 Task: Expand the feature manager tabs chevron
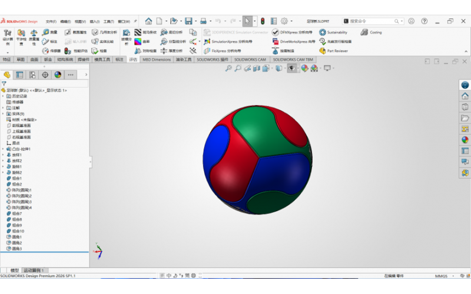point(86,75)
